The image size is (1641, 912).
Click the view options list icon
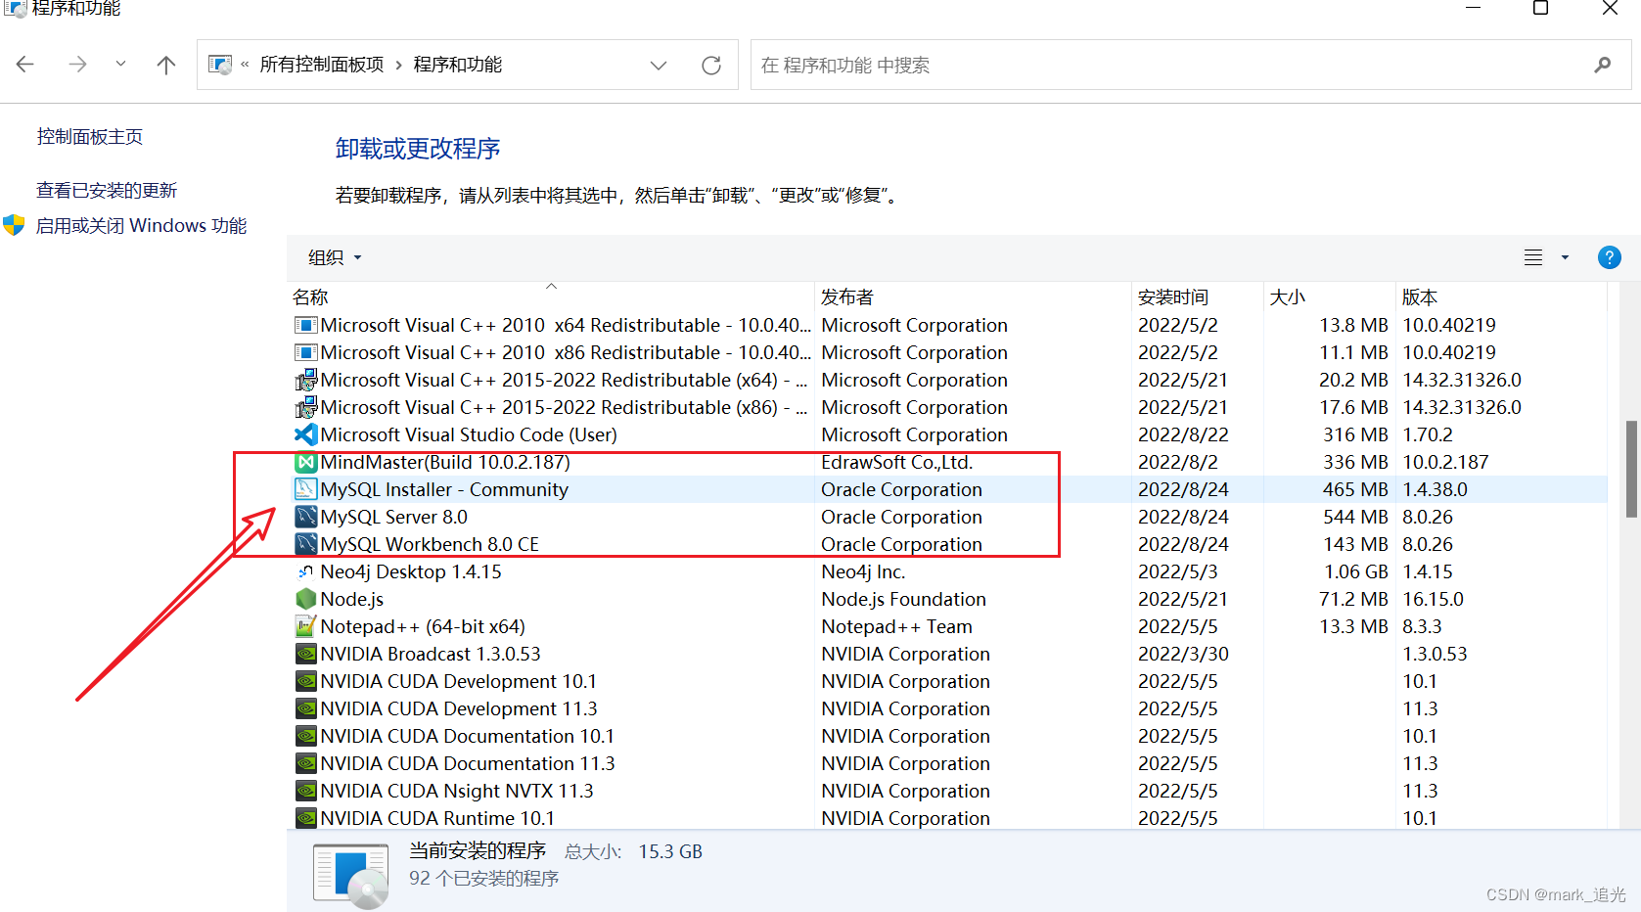click(1533, 257)
